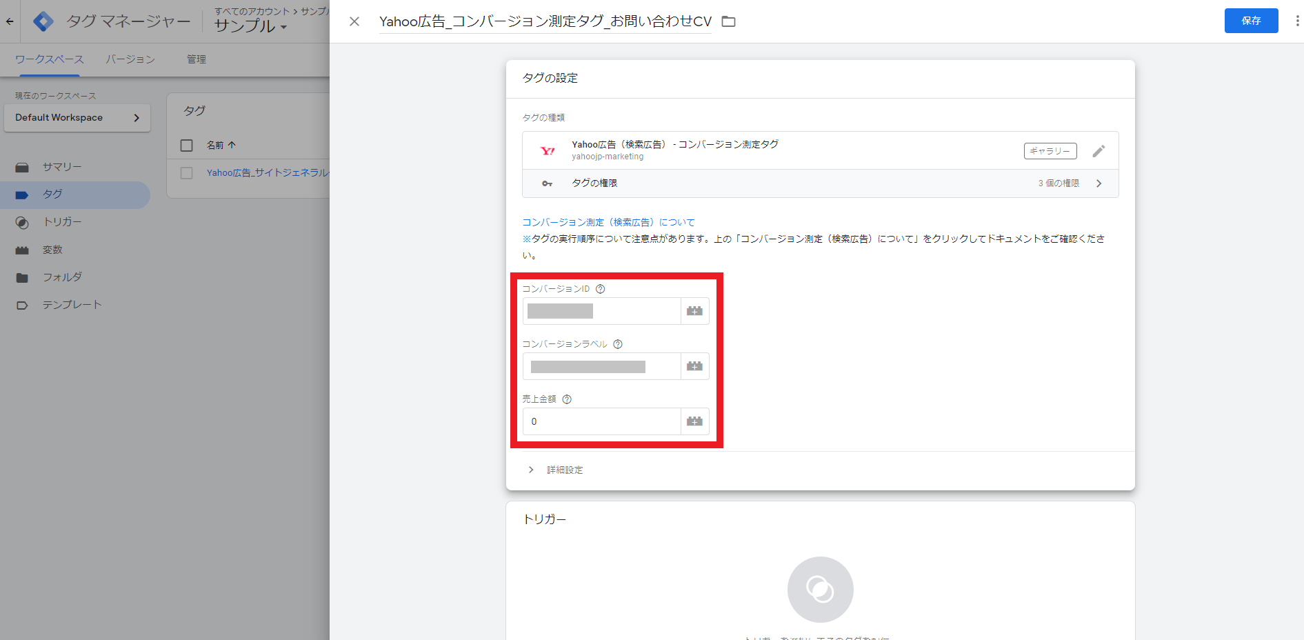Click help icon next to コンバージョンラベル
1304x640 pixels.
click(618, 344)
